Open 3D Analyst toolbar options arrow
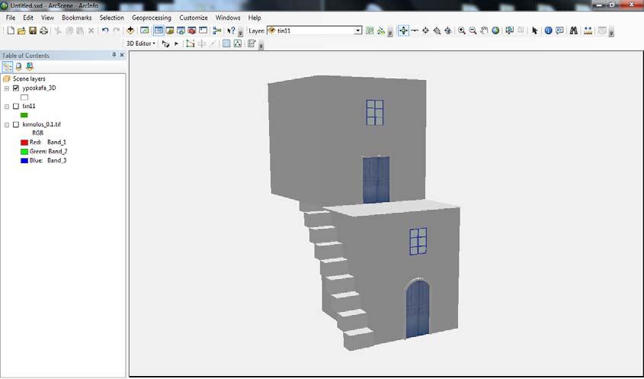This screenshot has height=379, width=644. (390, 32)
